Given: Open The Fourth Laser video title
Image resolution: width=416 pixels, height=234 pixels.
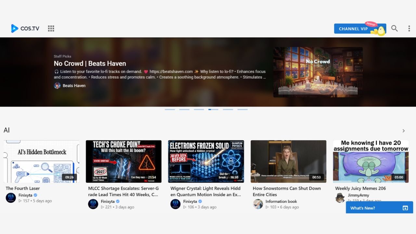Looking at the screenshot, I should click(23, 188).
